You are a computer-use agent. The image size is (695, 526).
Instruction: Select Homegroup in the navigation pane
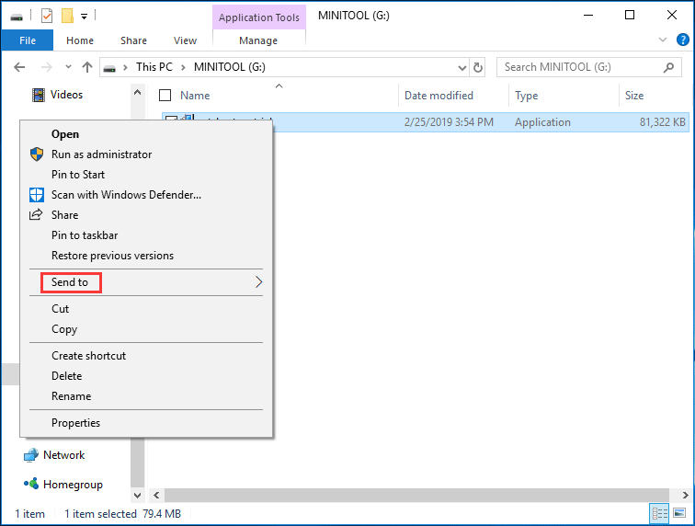point(63,485)
